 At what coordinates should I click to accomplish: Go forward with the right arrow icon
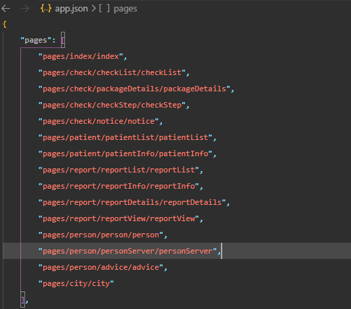coord(24,9)
